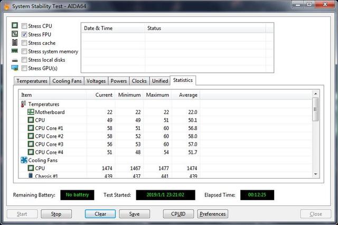Click the CPU Core #1 icon

pos(31,128)
